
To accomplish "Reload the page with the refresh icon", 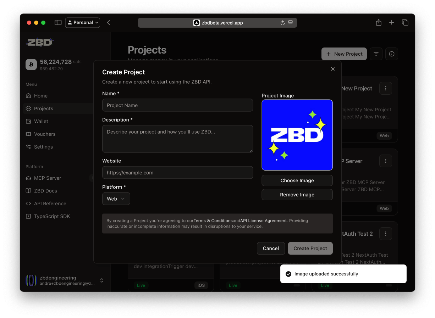I will pos(282,23).
